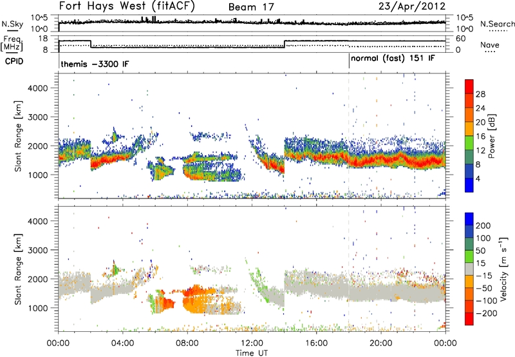Click the 'Time UT' axis title
Screen dimensions: 515x357
point(252,352)
